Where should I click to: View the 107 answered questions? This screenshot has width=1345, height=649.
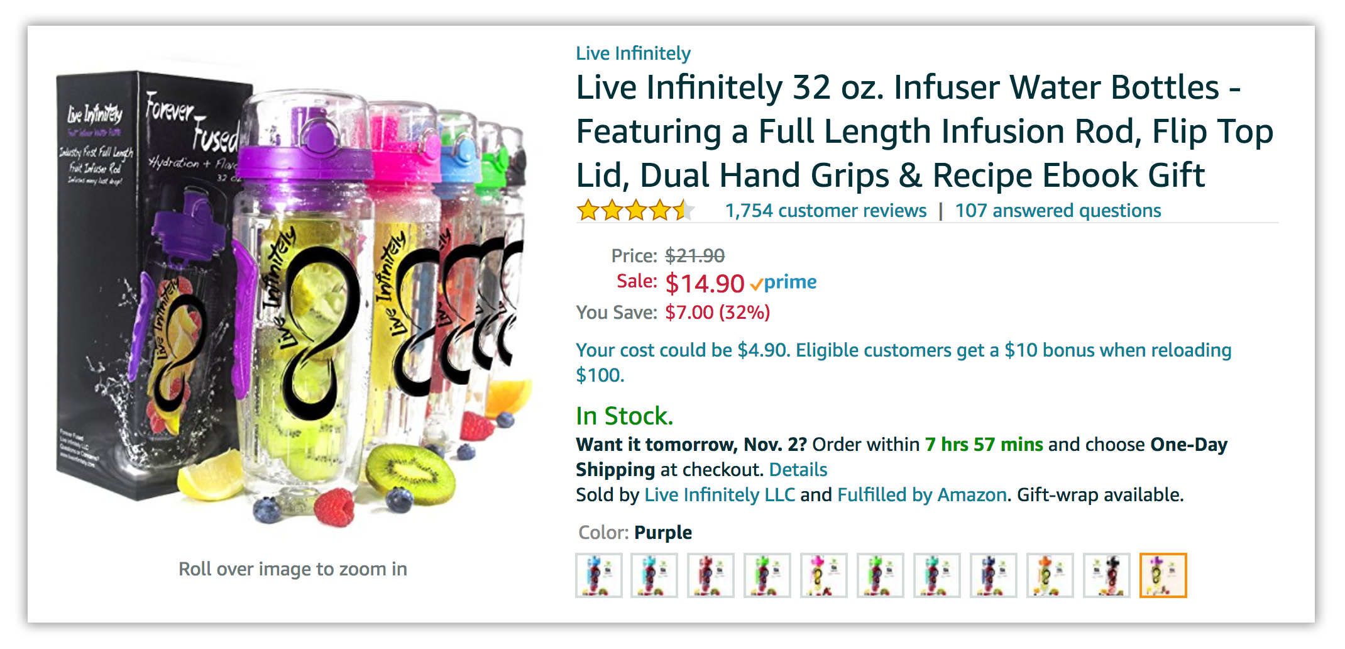click(1058, 211)
